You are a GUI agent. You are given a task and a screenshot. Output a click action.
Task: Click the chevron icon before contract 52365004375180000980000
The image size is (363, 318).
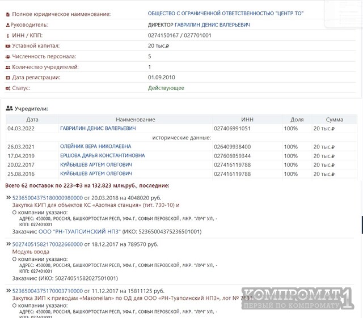click(x=9, y=197)
